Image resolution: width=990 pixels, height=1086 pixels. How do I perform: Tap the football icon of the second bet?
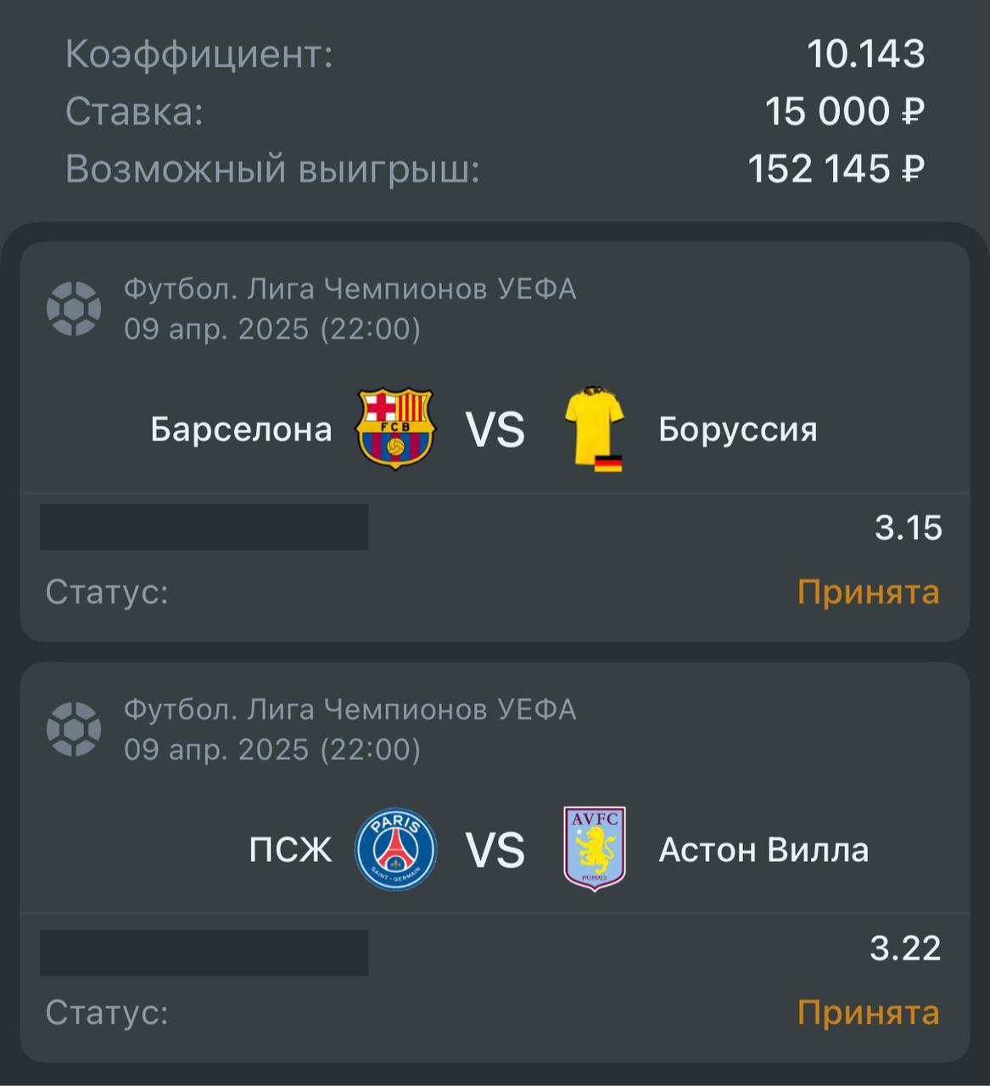pos(74,728)
